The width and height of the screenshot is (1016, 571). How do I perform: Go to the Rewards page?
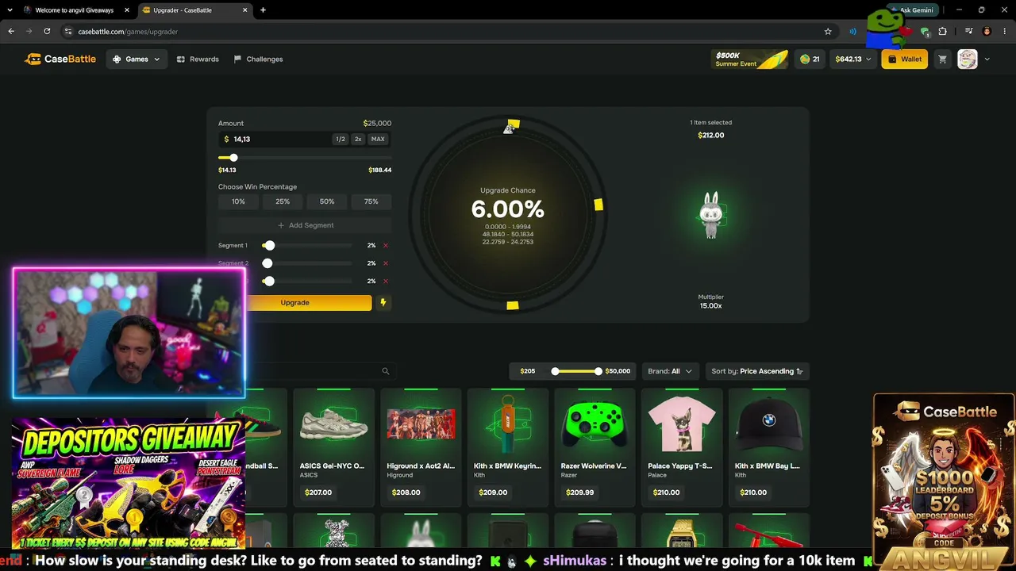(198, 59)
